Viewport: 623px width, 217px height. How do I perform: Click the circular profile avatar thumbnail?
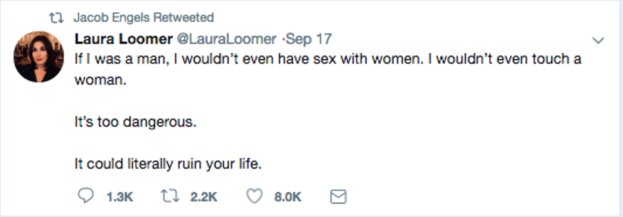[39, 57]
